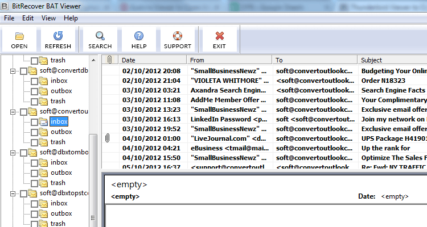Select the LinkedIn Password email row
The width and height of the screenshot is (427, 227).
point(264,119)
